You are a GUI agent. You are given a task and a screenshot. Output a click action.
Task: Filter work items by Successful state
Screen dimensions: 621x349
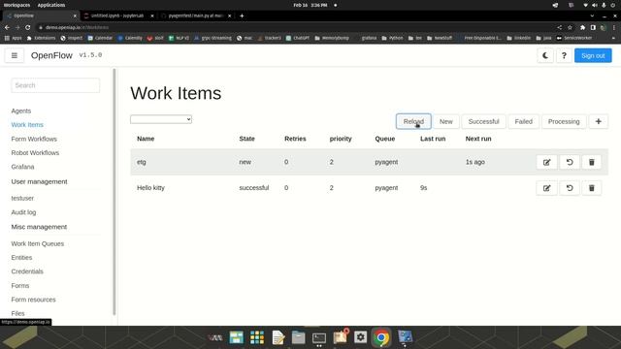(x=483, y=121)
